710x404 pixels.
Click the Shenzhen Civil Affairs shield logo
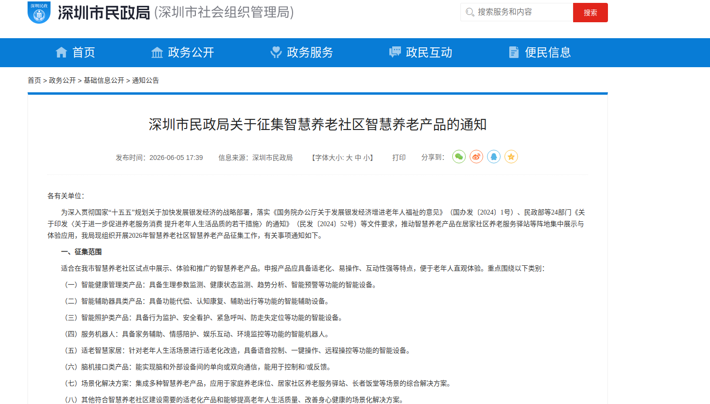(39, 12)
